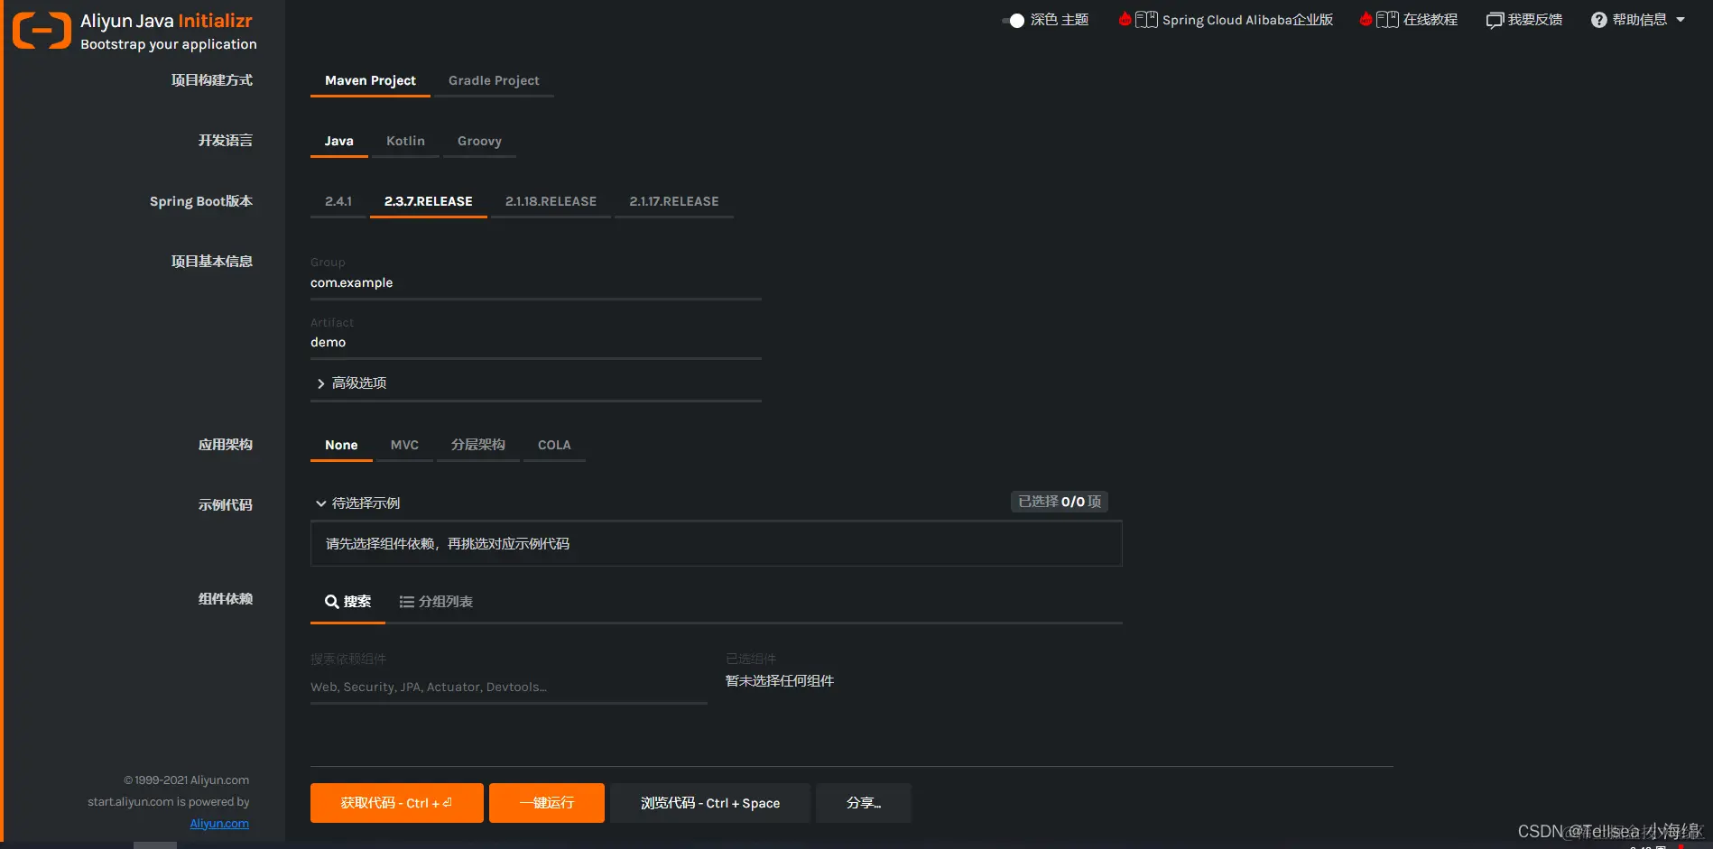Click the magnifier icon on the 搜索 tab
Viewport: 1713px width, 849px height.
(332, 602)
